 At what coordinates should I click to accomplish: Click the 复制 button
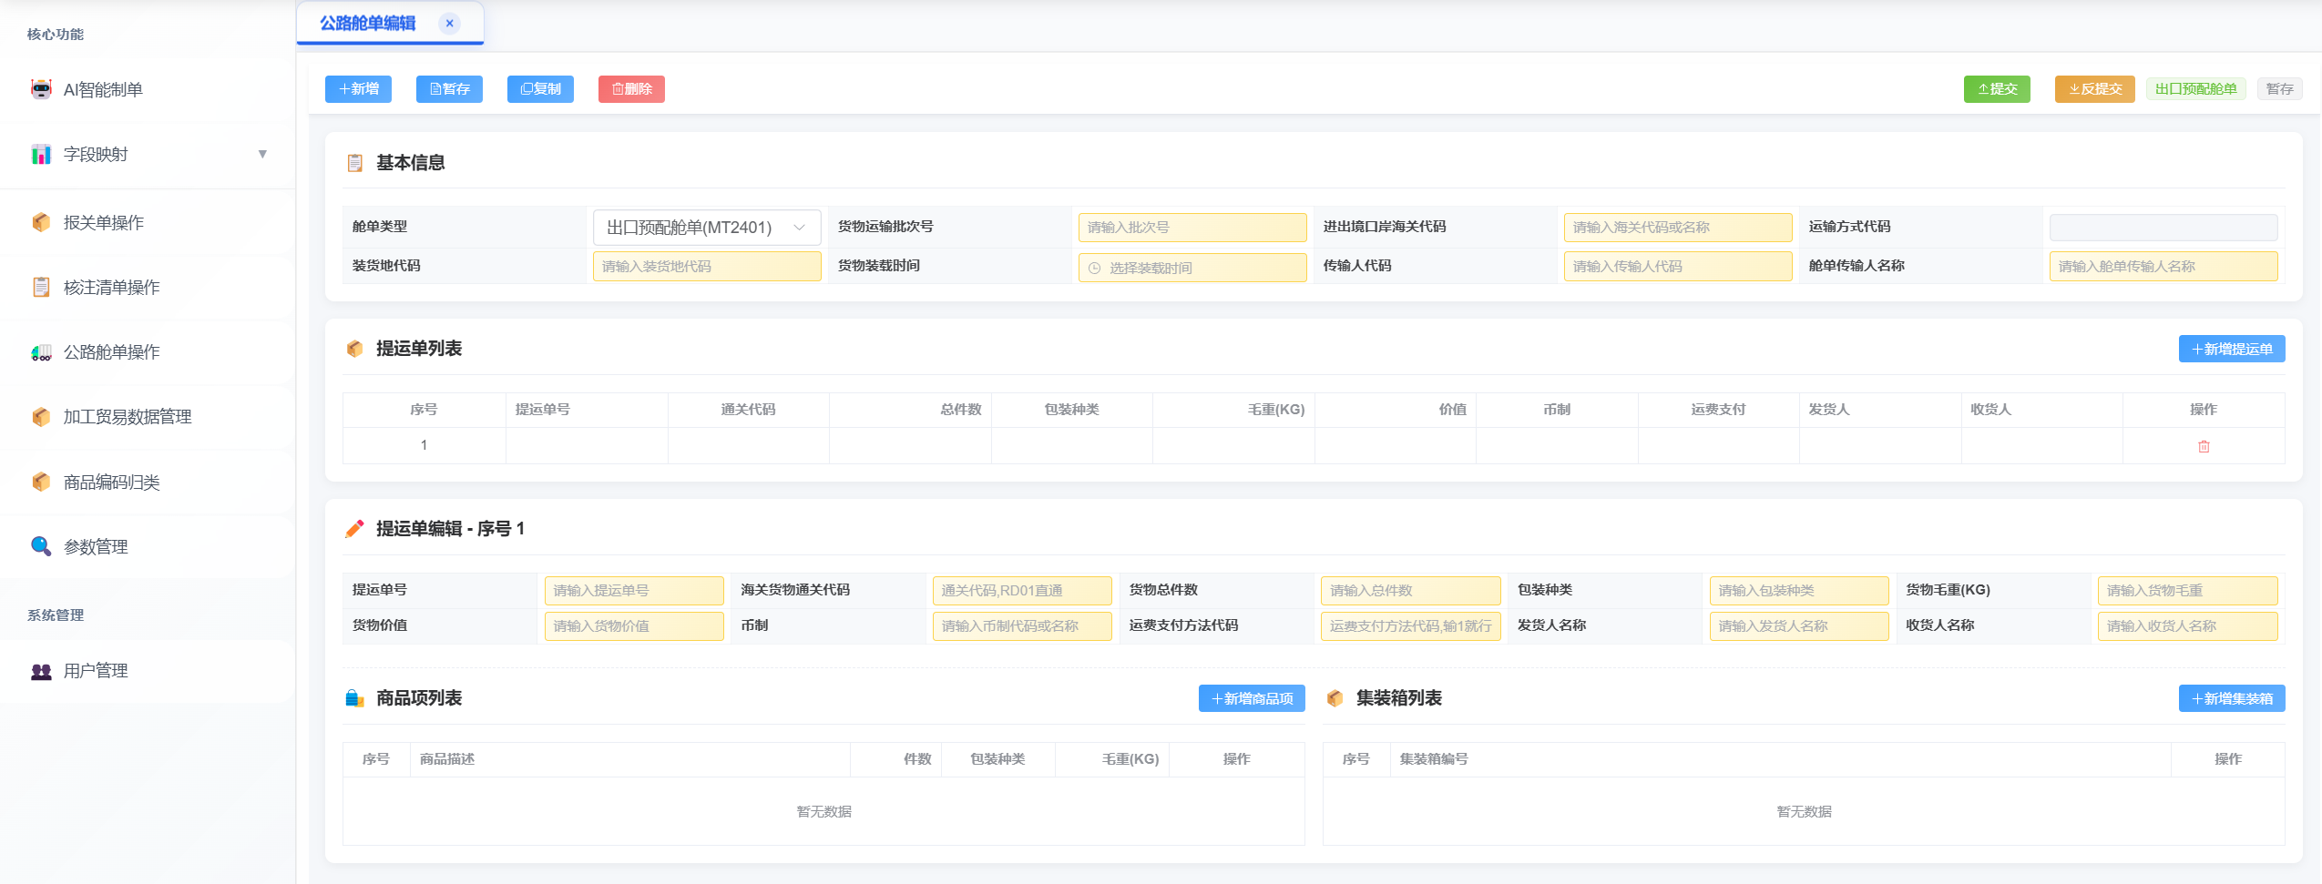pyautogui.click(x=540, y=89)
